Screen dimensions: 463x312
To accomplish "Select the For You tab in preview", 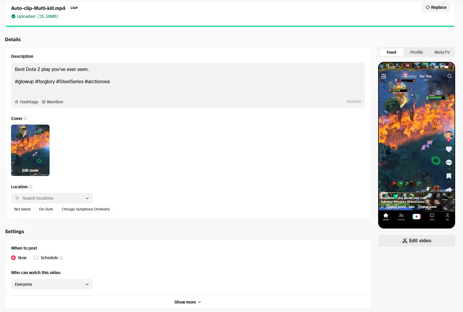I will click(426, 76).
